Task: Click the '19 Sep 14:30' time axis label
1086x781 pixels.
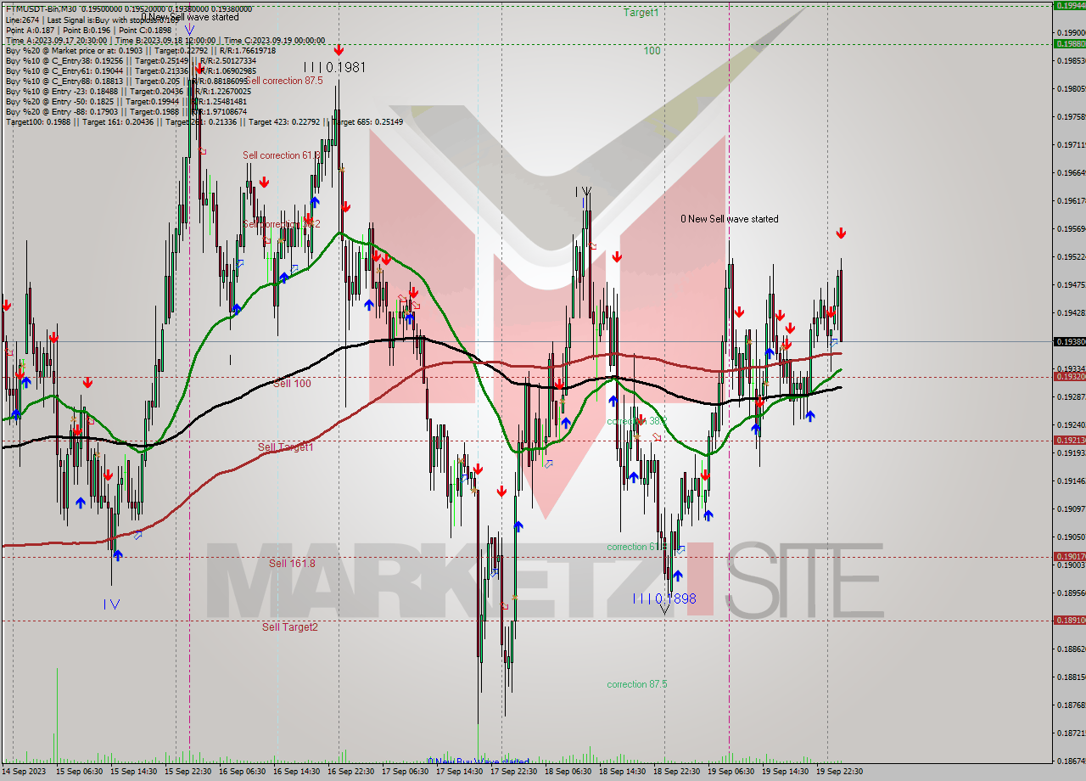Action: click(787, 772)
